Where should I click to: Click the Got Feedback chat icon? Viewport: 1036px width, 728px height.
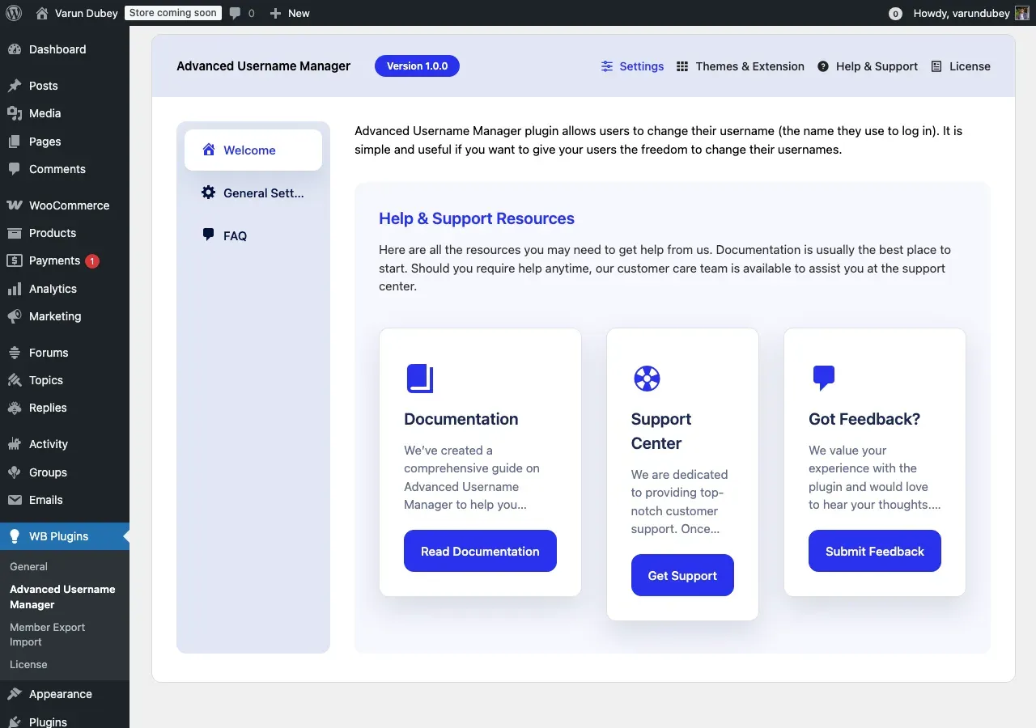823,378
